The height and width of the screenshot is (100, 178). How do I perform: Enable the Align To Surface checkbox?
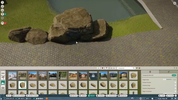coord(175,91)
